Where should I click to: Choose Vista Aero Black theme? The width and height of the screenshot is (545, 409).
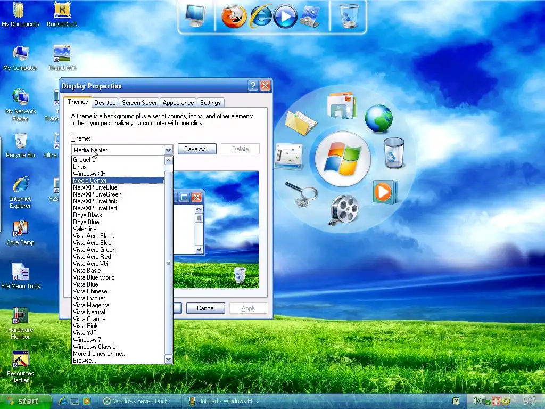118,236
